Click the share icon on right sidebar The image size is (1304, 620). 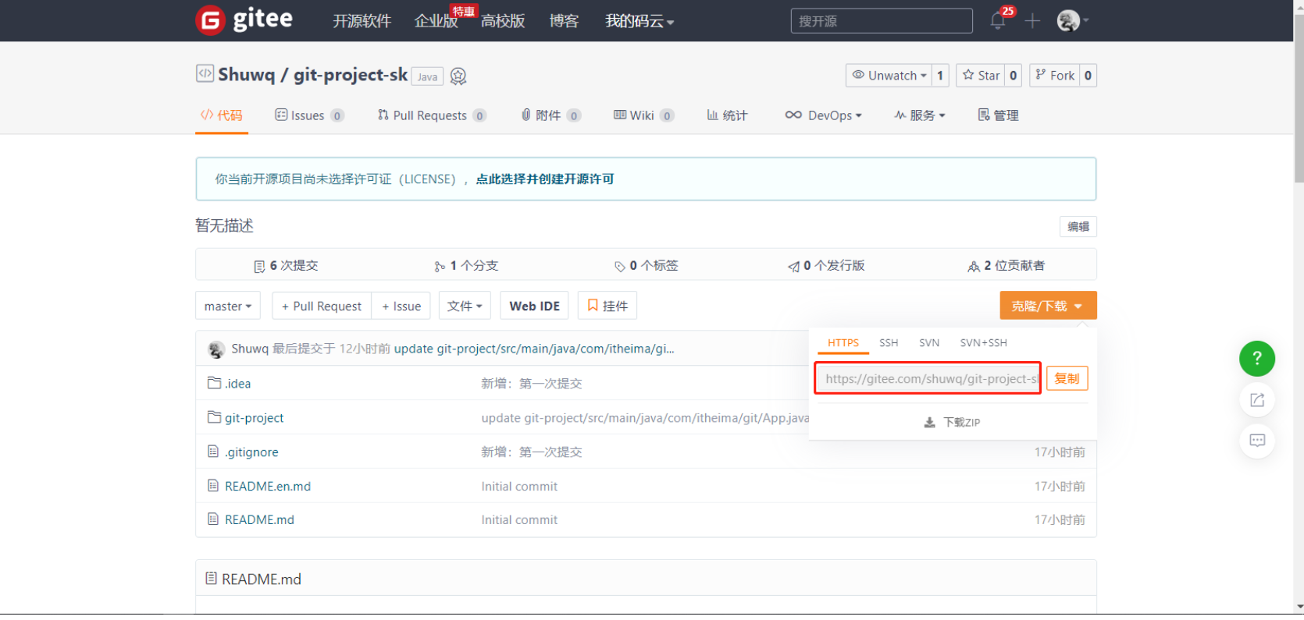pyautogui.click(x=1256, y=400)
